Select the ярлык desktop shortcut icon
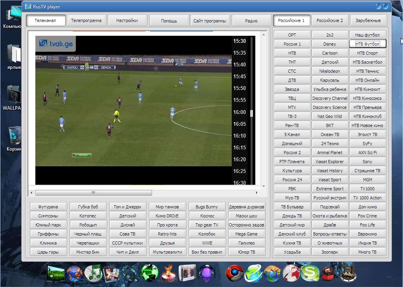The image size is (403, 287). click(x=13, y=53)
